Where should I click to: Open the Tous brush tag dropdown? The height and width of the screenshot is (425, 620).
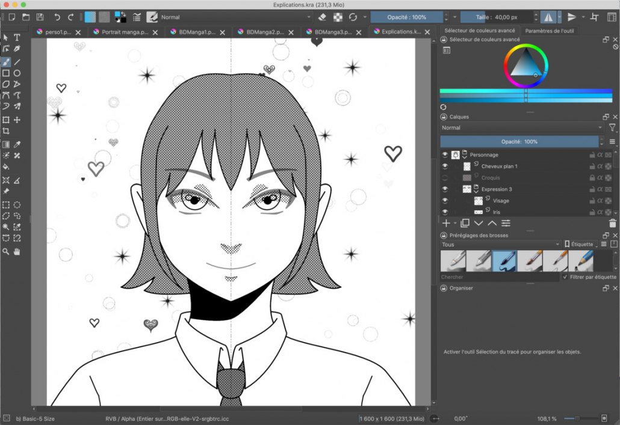coord(500,245)
